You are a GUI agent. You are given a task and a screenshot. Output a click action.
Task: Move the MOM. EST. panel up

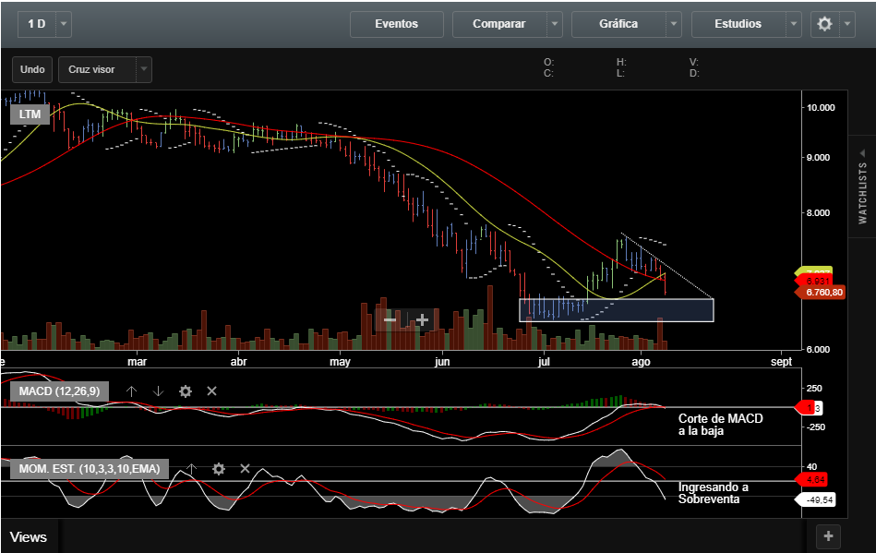click(x=191, y=469)
